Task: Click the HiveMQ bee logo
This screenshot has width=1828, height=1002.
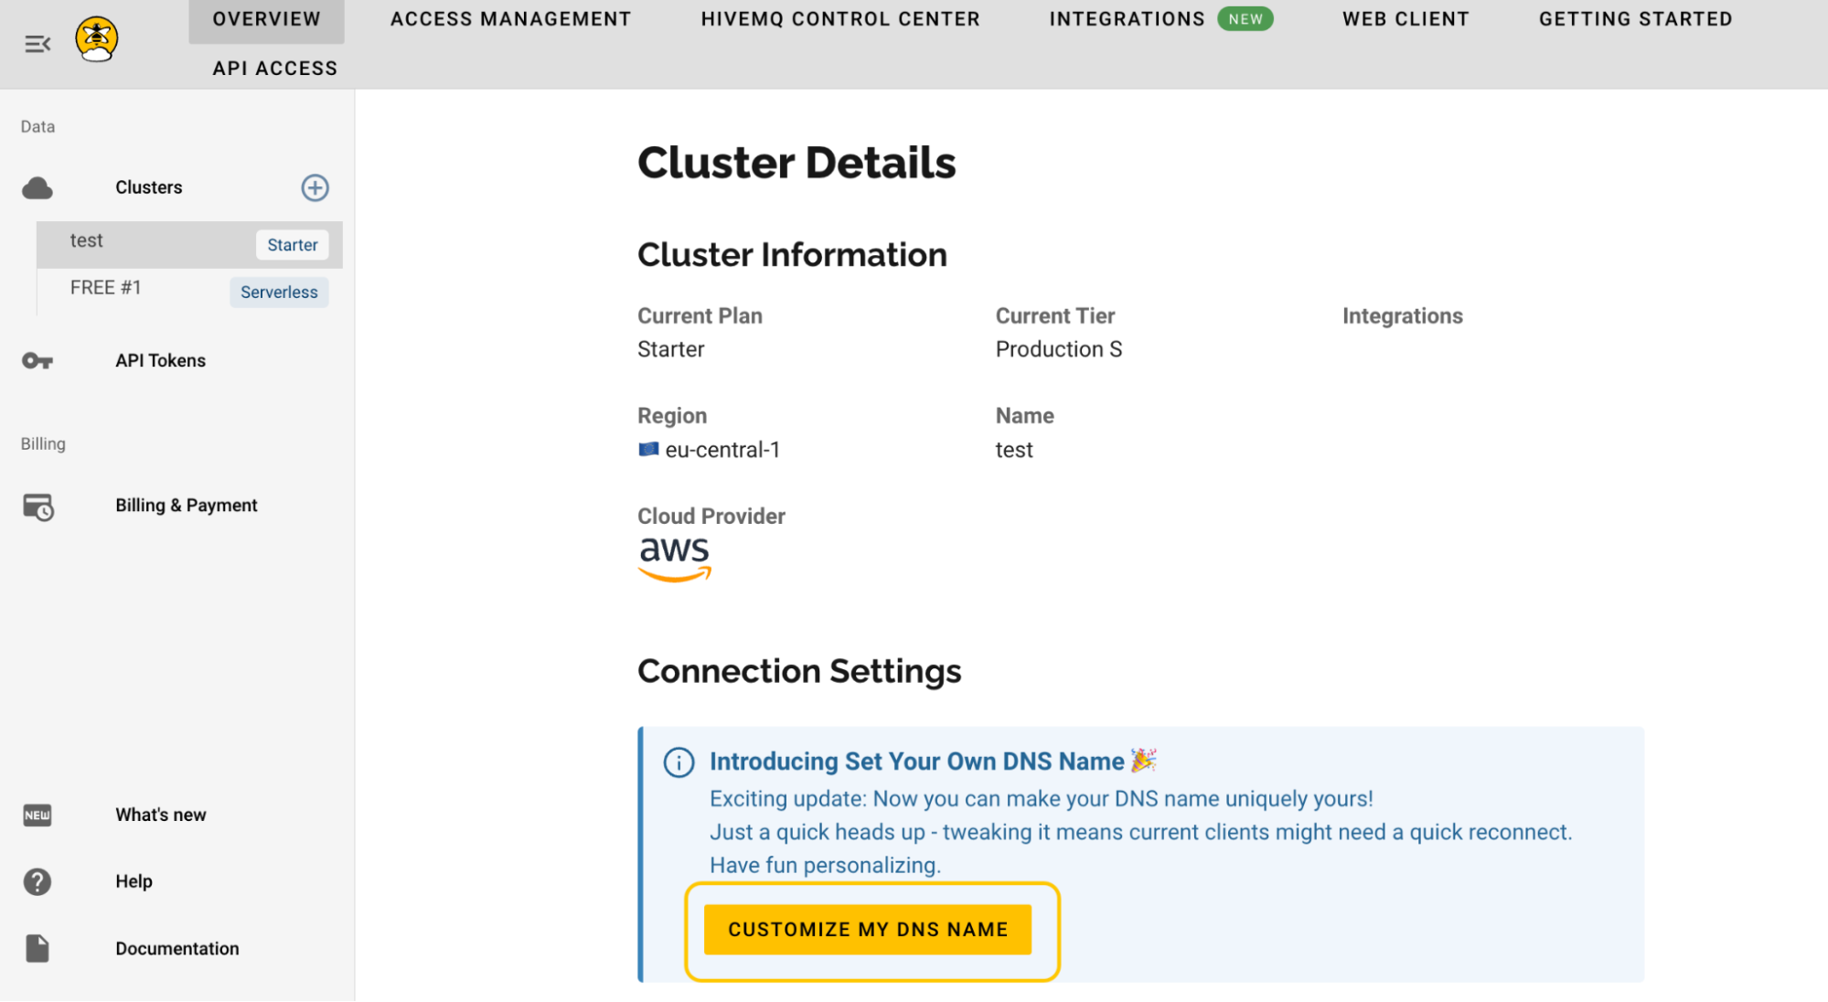Action: click(x=97, y=39)
